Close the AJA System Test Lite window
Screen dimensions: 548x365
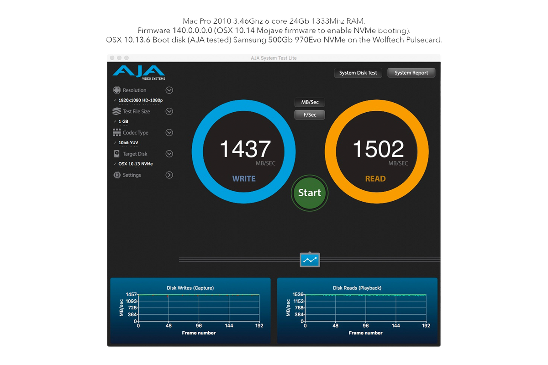coord(112,58)
